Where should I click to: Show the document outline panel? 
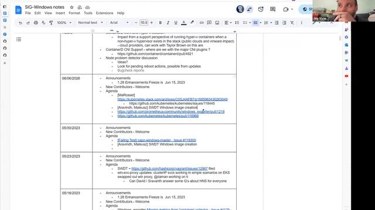click(19, 39)
